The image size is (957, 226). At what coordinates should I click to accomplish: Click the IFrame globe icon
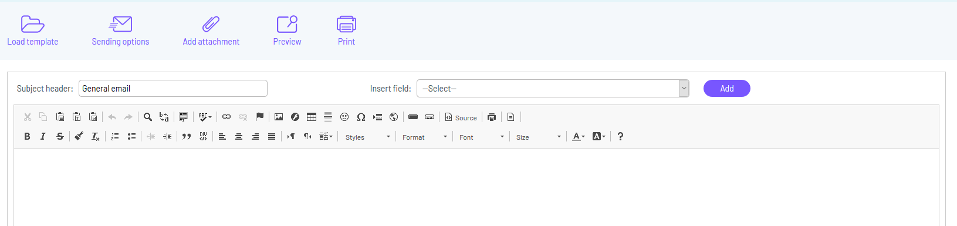pyautogui.click(x=394, y=117)
